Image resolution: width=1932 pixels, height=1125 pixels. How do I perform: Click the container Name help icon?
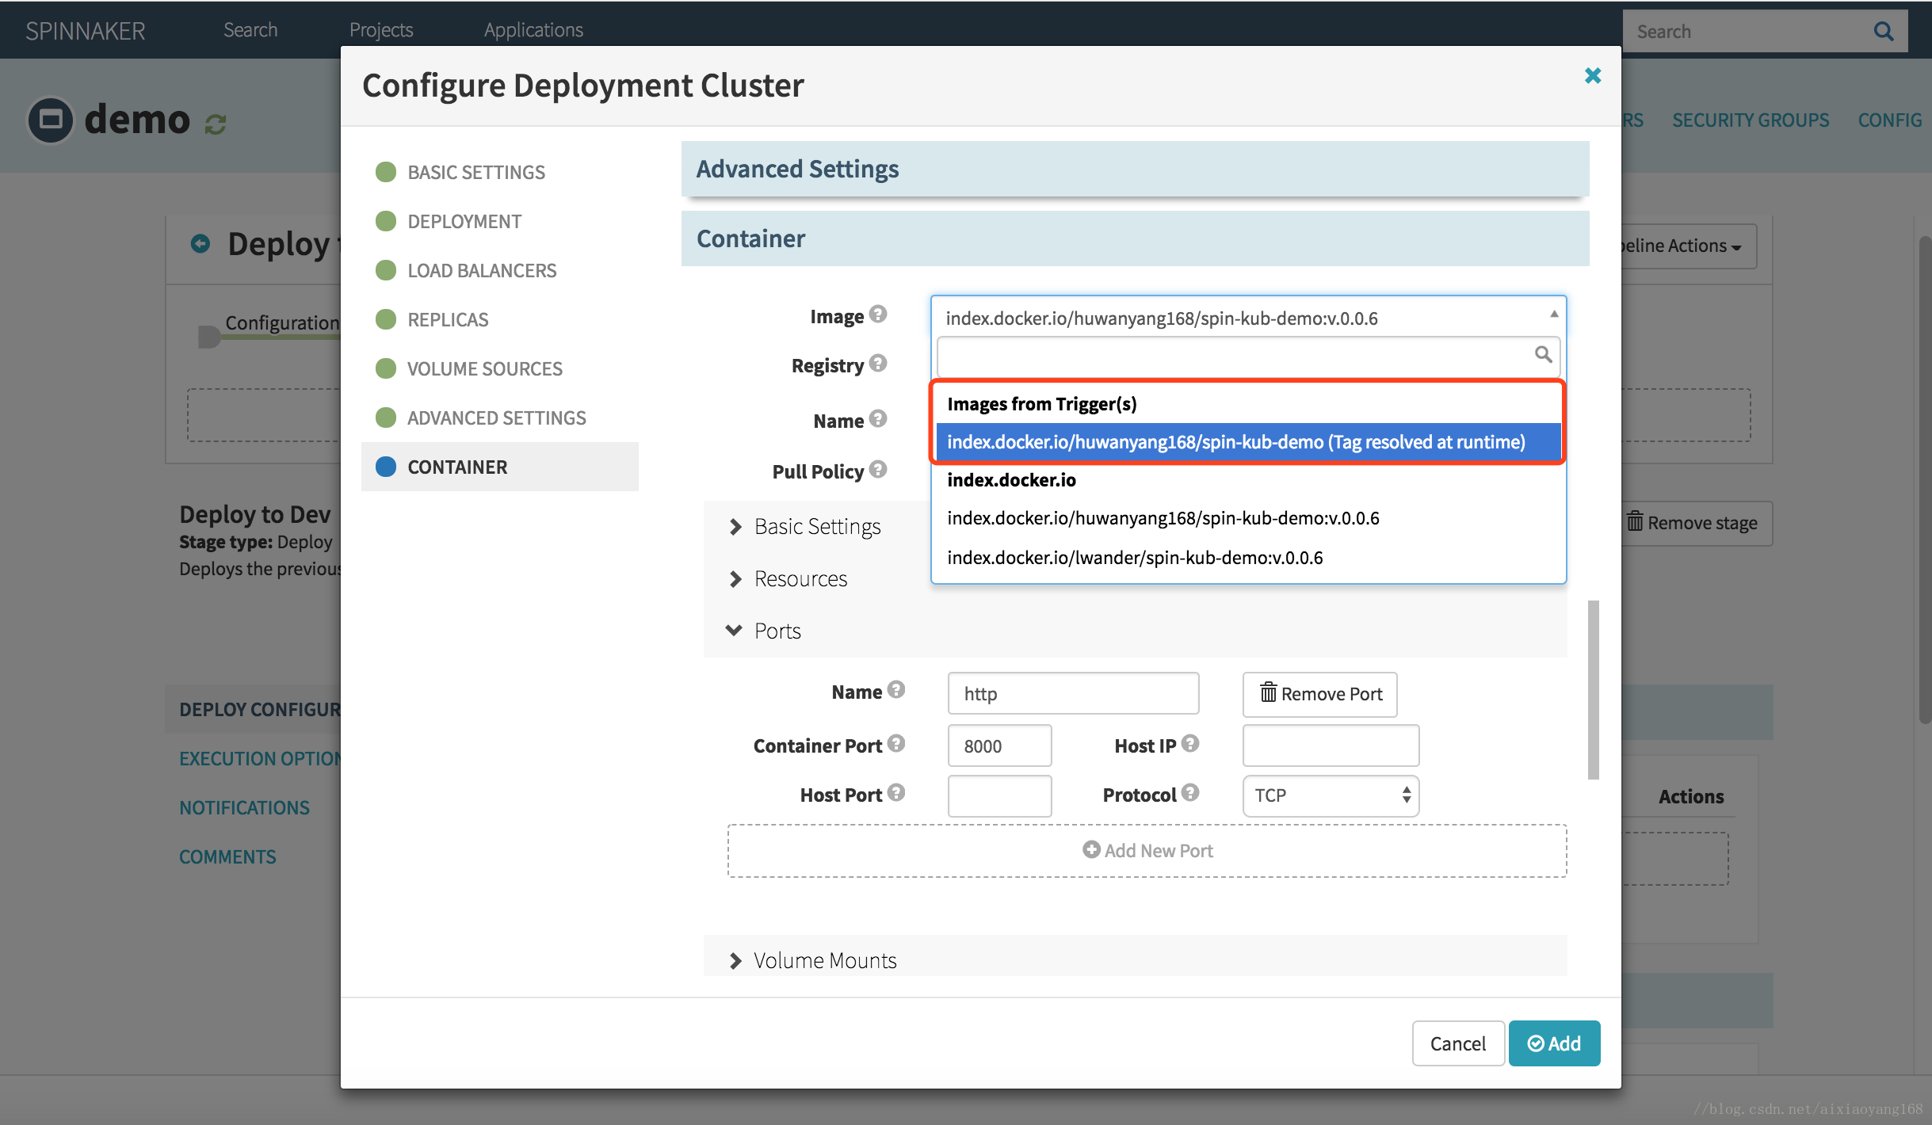point(877,419)
